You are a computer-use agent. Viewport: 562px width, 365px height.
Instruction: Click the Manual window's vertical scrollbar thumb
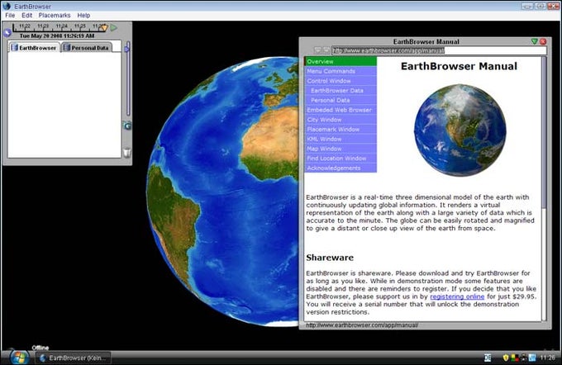click(544, 132)
